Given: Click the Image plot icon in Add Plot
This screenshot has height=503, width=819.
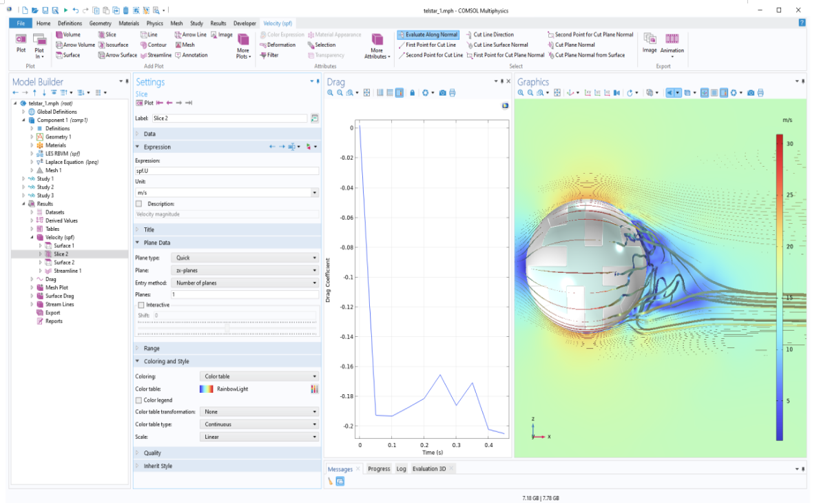Looking at the screenshot, I should (x=222, y=34).
